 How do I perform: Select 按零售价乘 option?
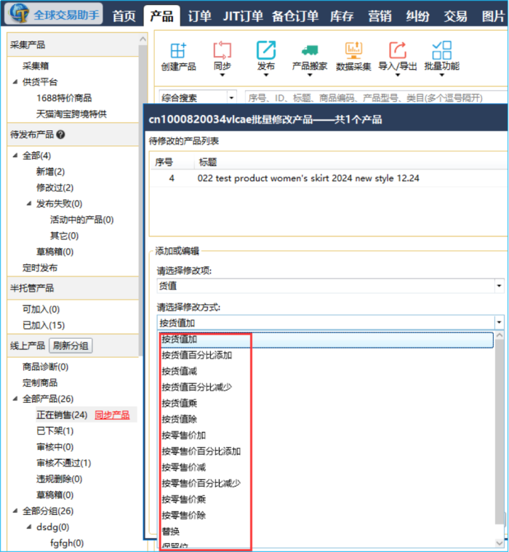click(326, 500)
